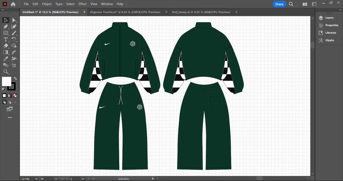Open the File menu
Image resolution: width=343 pixels, height=181 pixels.
26,4
